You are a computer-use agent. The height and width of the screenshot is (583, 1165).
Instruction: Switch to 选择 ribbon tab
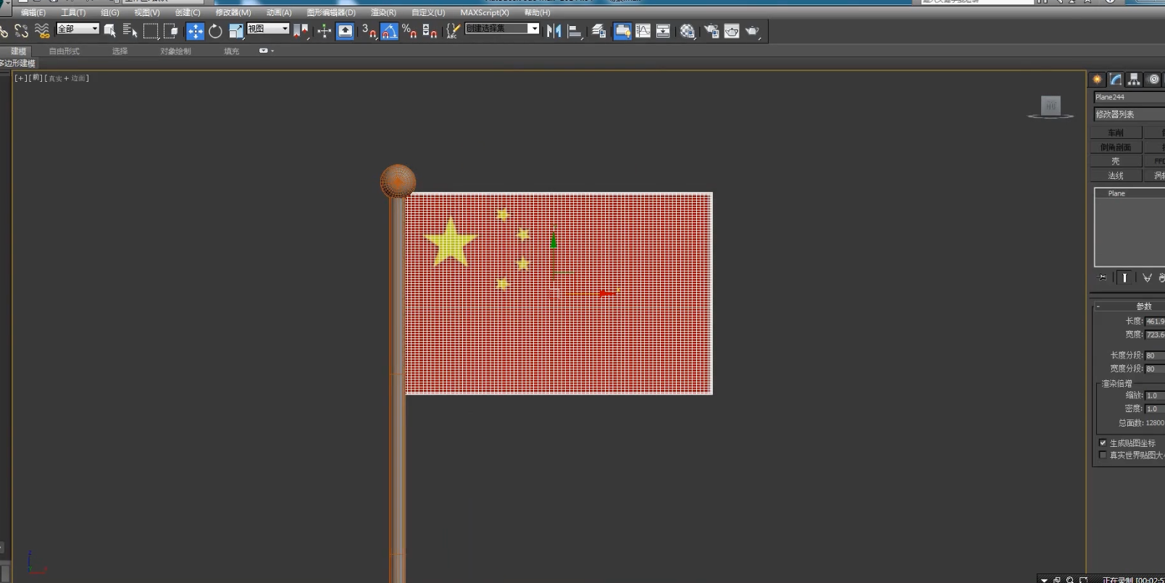[120, 51]
